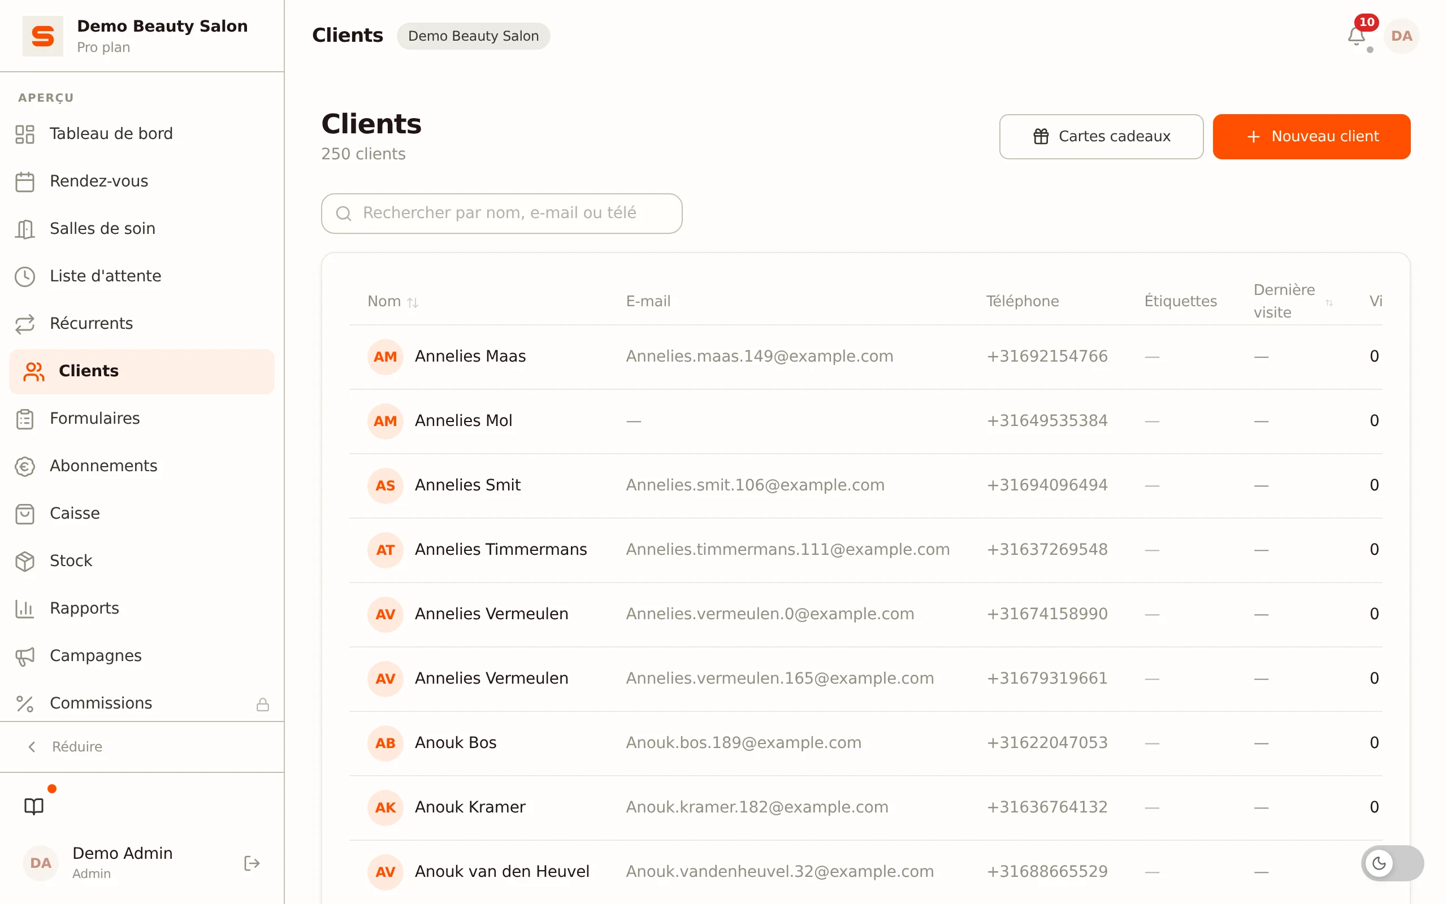Click the Abonnements euro icon
The image size is (1447, 904).
click(24, 466)
